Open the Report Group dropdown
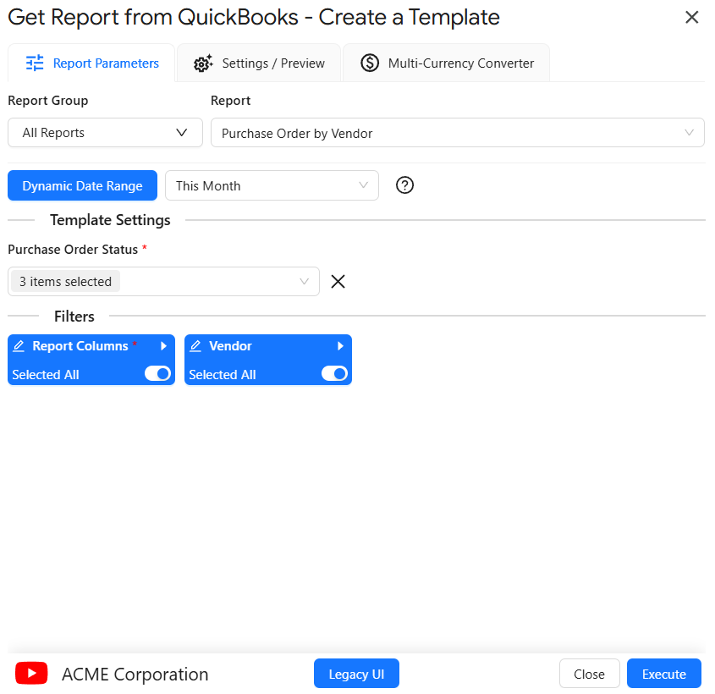This screenshot has width=715, height=694. click(x=105, y=133)
